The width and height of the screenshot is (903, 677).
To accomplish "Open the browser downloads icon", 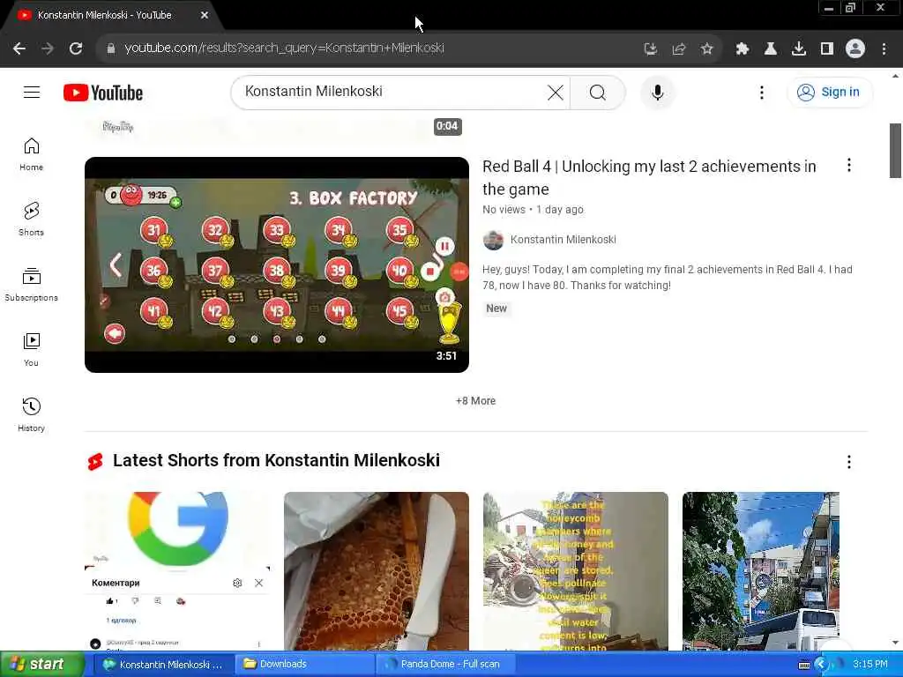I will point(799,48).
